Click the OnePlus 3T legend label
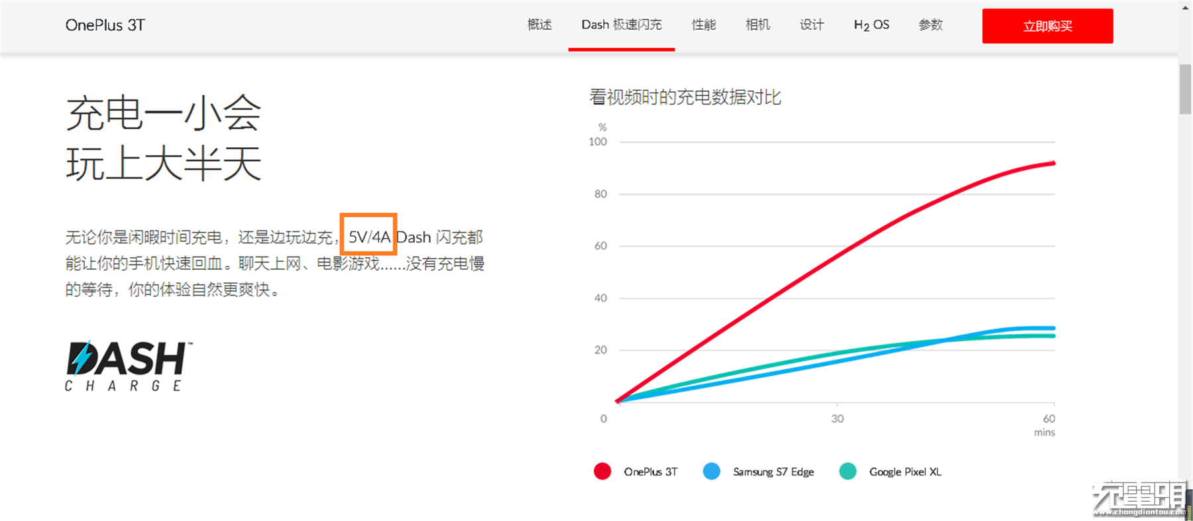This screenshot has width=1193, height=521. pyautogui.click(x=650, y=472)
